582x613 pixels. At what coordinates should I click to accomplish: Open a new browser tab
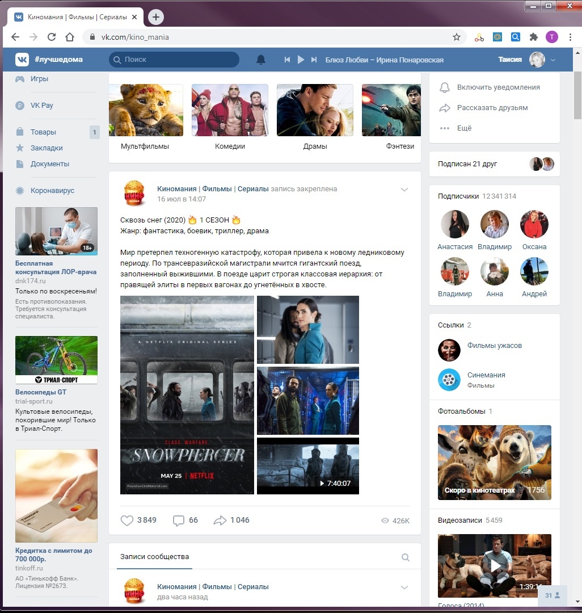coord(156,17)
